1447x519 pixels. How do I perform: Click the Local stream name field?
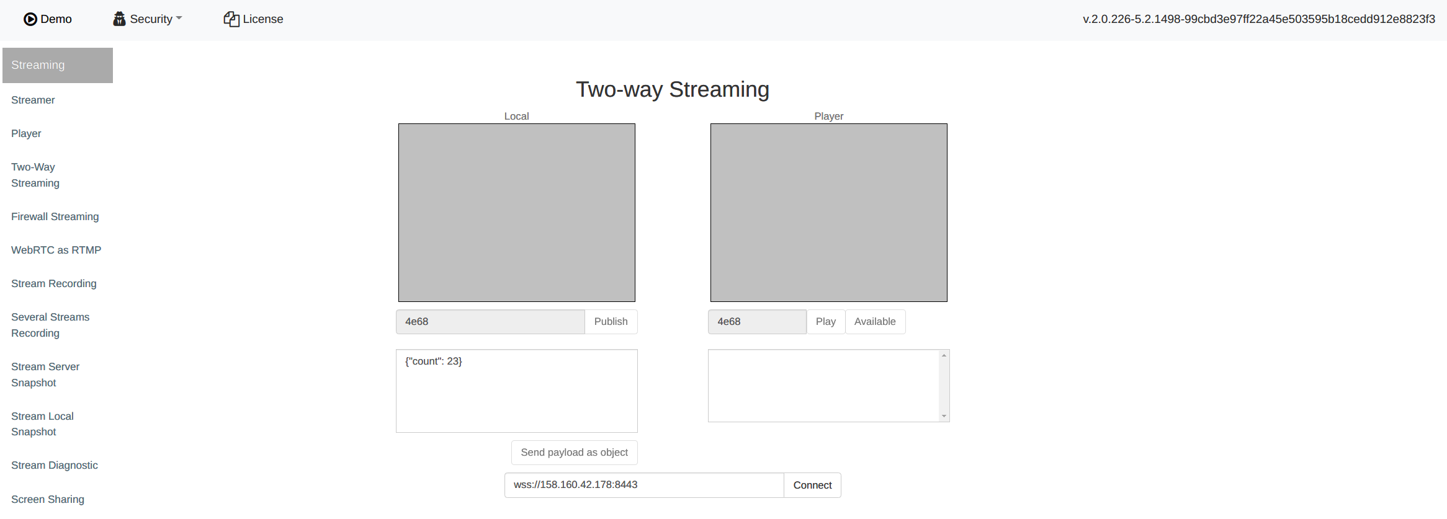(490, 322)
